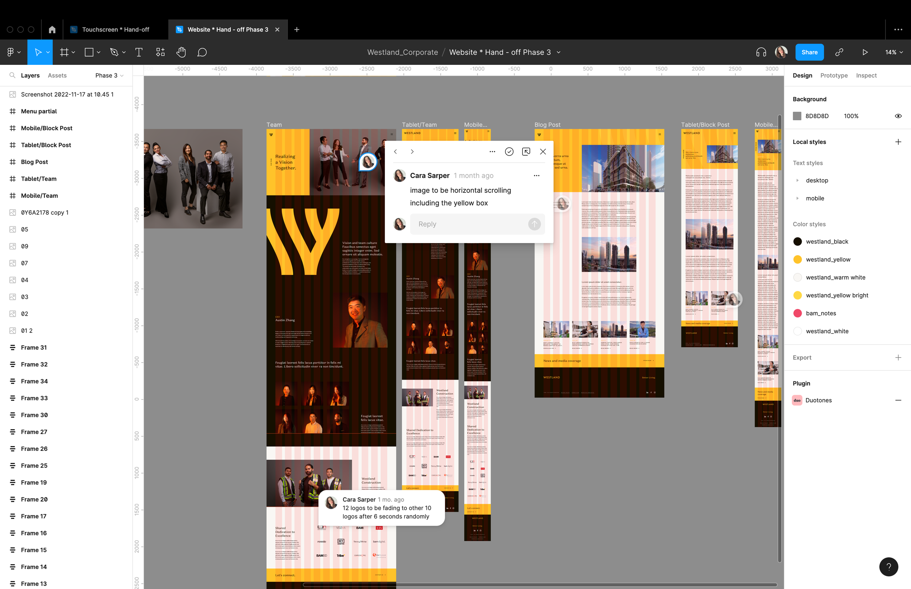This screenshot has width=911, height=589.
Task: Switch to the Prototype tab
Action: click(x=833, y=75)
